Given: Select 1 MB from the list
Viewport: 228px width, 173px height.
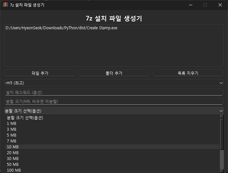Looking at the screenshot, I should click(112, 124).
